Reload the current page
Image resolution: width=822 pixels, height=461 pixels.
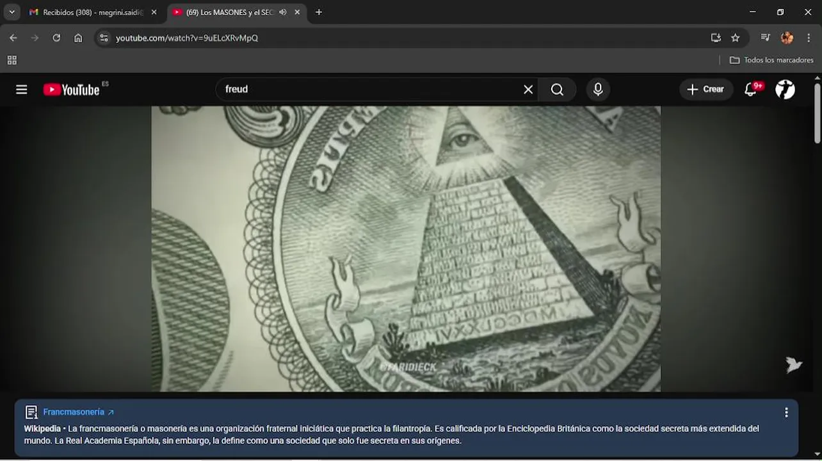tap(56, 38)
